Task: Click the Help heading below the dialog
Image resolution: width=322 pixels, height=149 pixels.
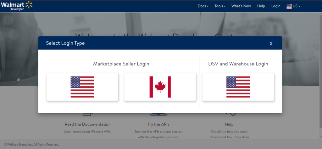Action: point(229,124)
